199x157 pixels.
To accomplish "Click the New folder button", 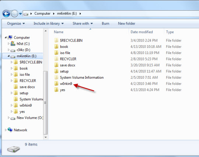I will [126, 24].
